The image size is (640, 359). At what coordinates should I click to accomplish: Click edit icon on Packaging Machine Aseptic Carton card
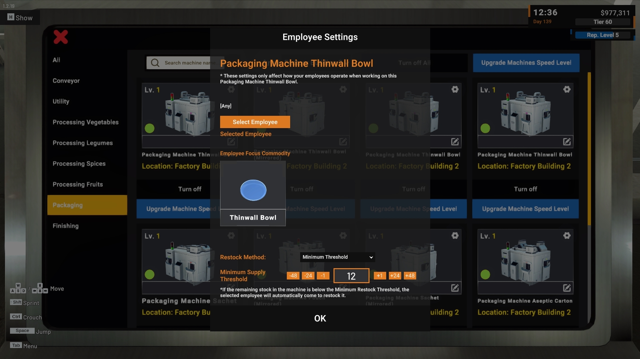tap(567, 288)
